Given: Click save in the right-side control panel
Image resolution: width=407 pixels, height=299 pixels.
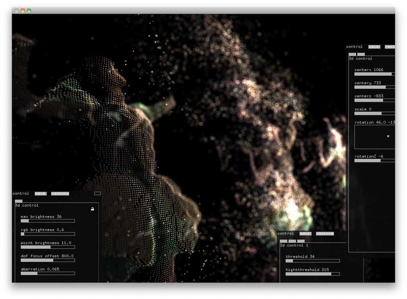Looking at the screenshot, I should click(x=374, y=47).
